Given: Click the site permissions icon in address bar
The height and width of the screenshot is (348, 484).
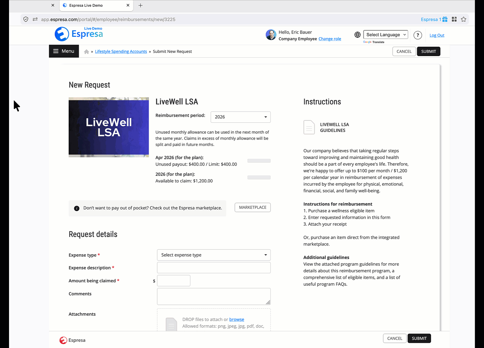Looking at the screenshot, I should 35,19.
